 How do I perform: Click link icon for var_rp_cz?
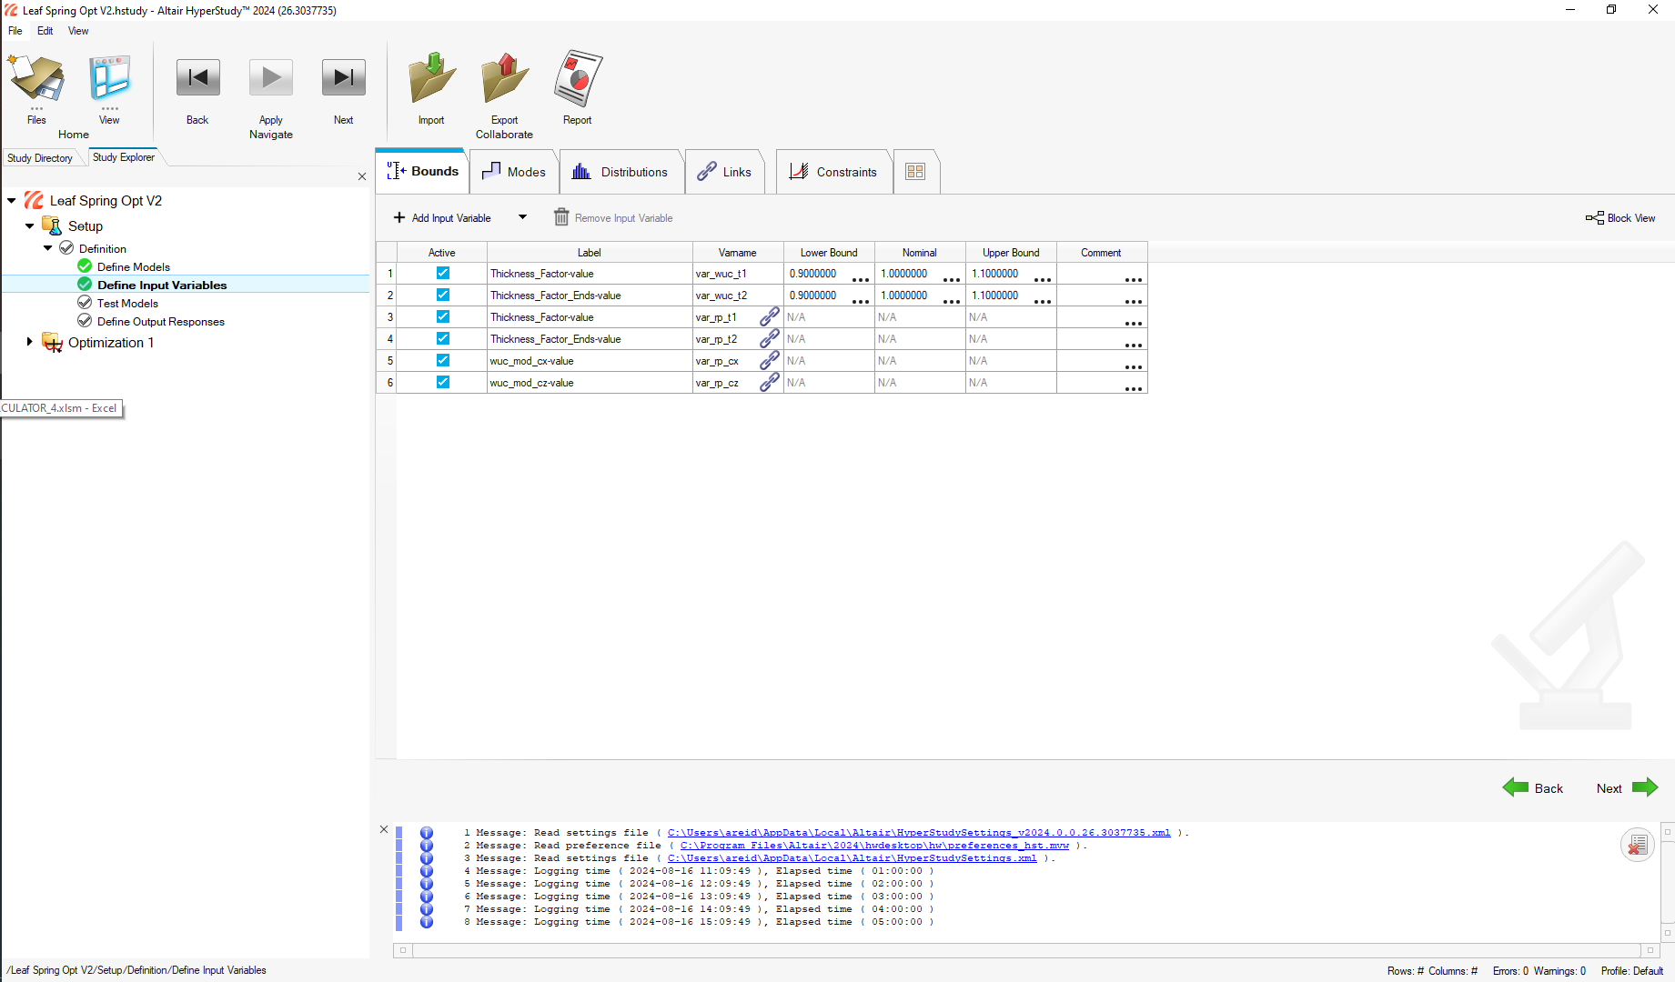click(770, 382)
